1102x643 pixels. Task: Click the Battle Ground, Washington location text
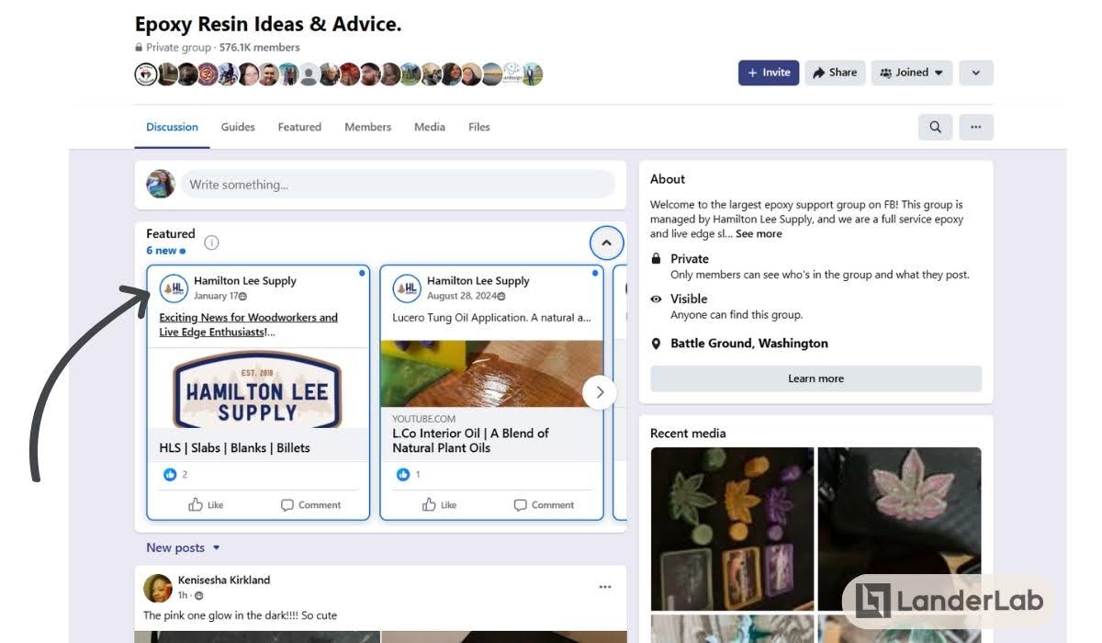pos(749,344)
